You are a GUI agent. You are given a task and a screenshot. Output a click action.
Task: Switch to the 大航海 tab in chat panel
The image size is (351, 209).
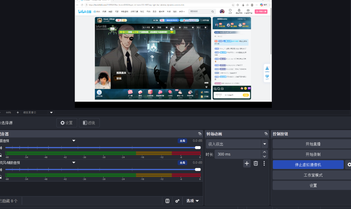(x=241, y=19)
